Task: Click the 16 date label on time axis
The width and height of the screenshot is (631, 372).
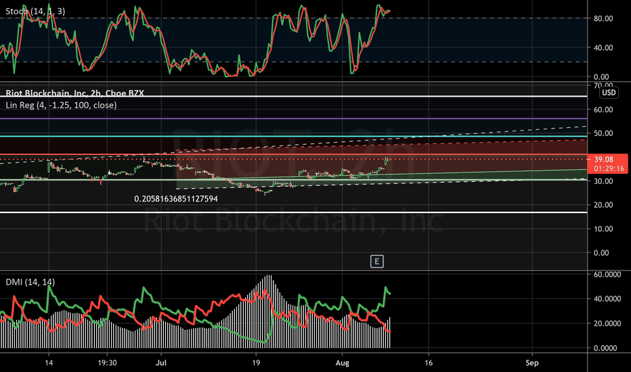Action: click(x=429, y=363)
